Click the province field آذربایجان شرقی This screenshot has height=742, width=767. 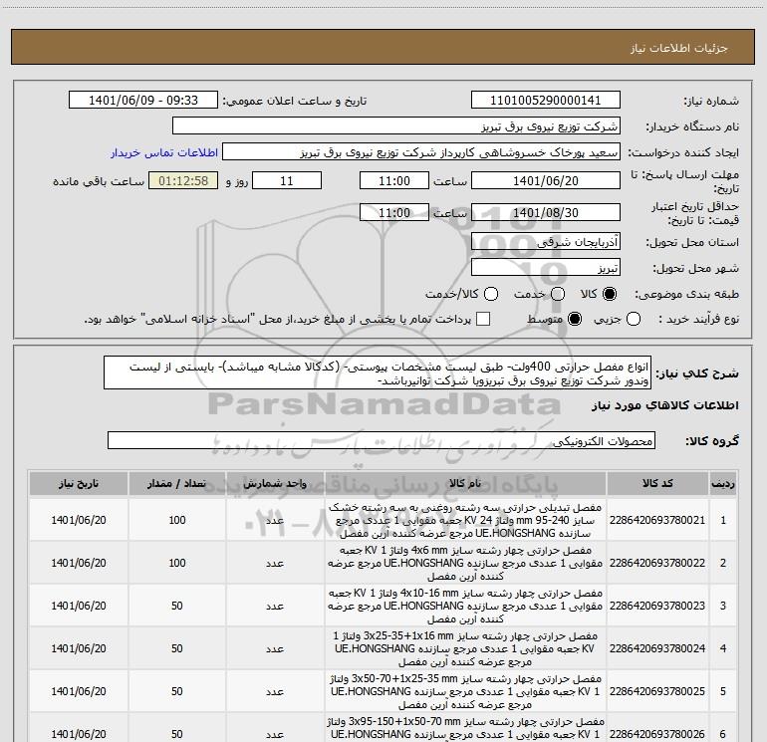click(x=546, y=242)
